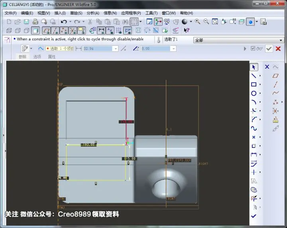
Task: Toggle shaded display mode icon
Action: 35,30
